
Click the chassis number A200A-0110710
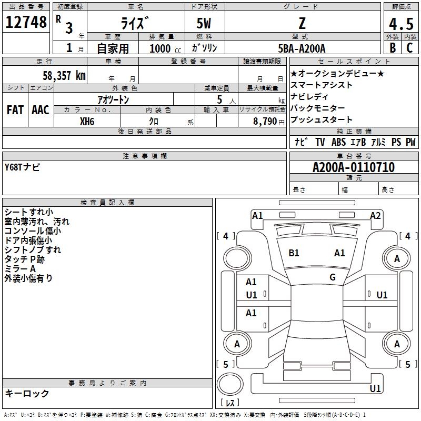[x=353, y=167]
